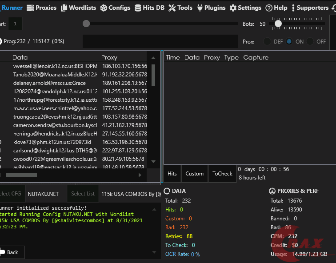Click the PROXIES & PERF icon
The height and width of the screenshot is (263, 336).
coord(272,191)
